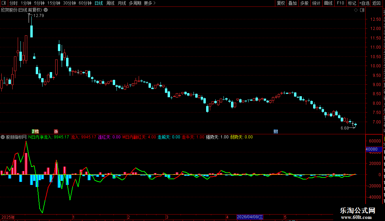Click the 涨 marker below the candles
Screen dimensions: 385x221
coord(56,132)
